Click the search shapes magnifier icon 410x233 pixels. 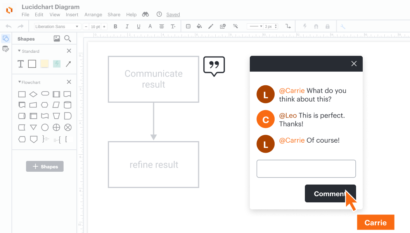pos(67,38)
